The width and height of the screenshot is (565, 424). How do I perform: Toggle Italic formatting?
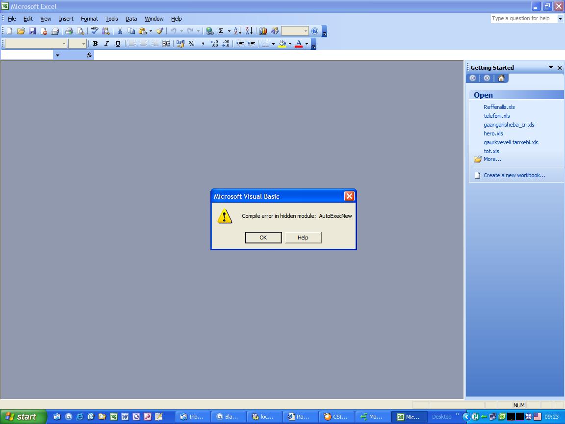106,44
